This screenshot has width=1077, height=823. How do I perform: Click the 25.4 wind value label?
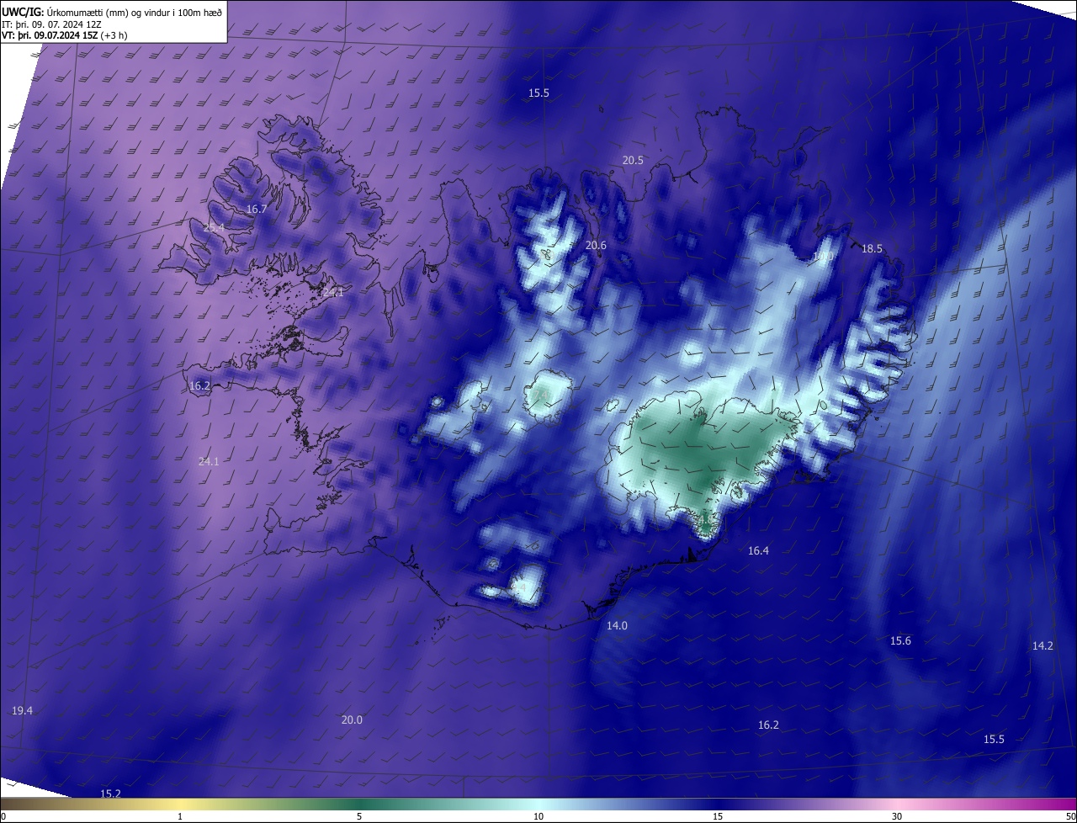tap(214, 227)
